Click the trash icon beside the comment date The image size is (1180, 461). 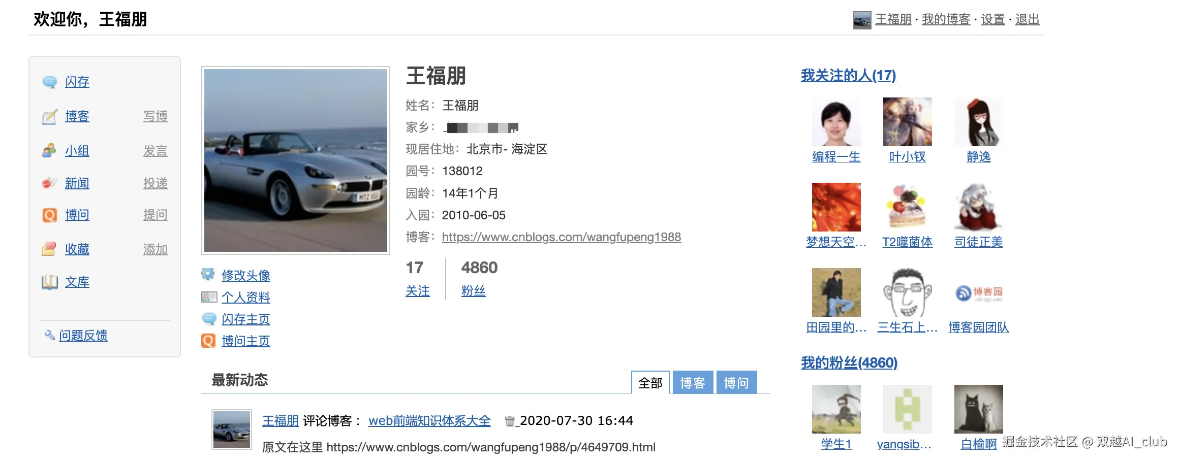click(510, 421)
